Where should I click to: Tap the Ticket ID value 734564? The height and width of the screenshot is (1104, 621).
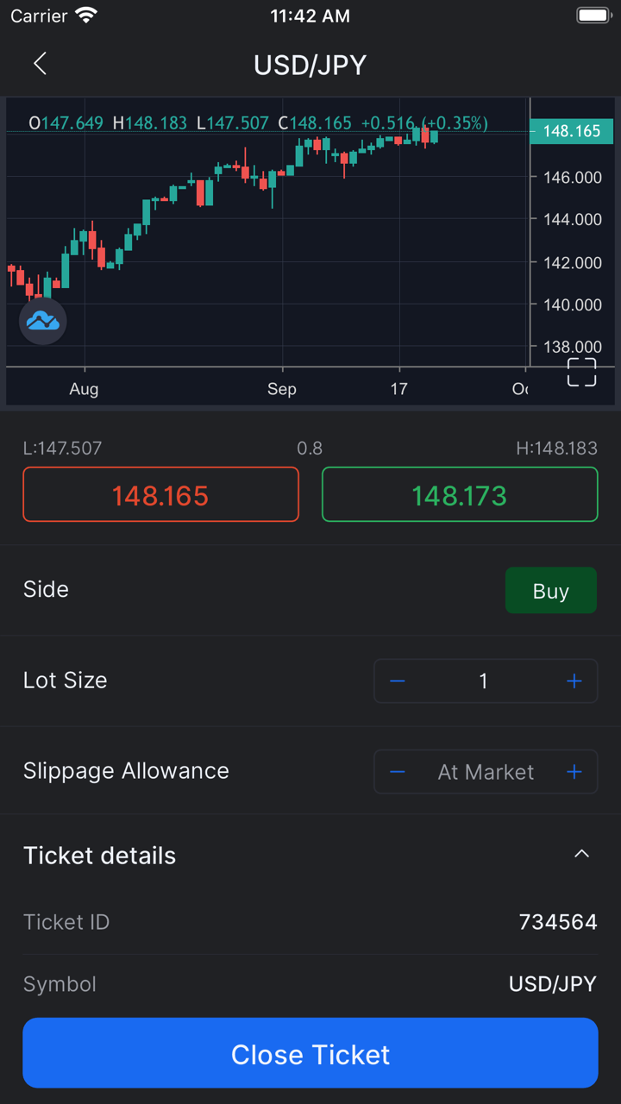point(557,922)
